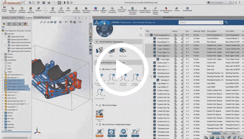Launch DriveWorksXpress Wizard
244x139 pixels.
166,10
